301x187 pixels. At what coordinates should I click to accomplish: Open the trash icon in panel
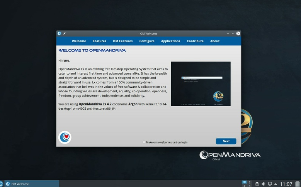click(x=298, y=184)
